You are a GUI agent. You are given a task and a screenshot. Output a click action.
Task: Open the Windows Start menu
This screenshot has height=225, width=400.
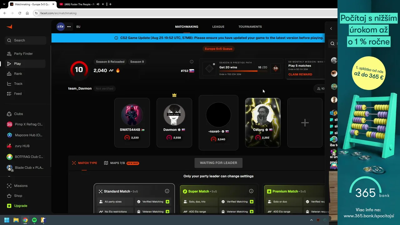tap(7, 220)
